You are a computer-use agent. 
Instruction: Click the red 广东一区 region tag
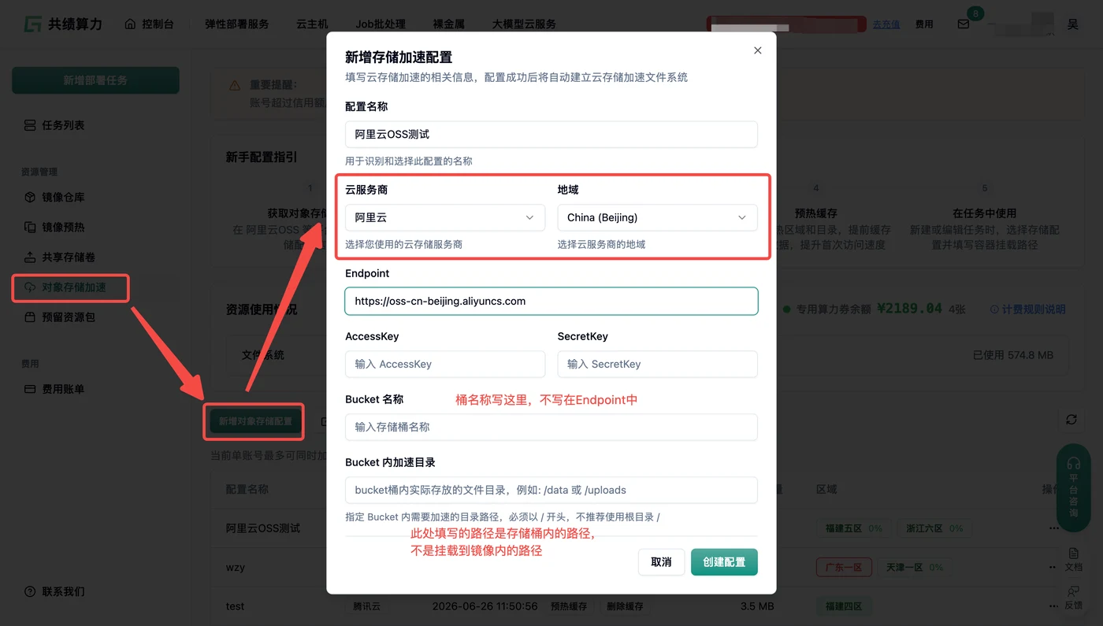click(x=844, y=568)
